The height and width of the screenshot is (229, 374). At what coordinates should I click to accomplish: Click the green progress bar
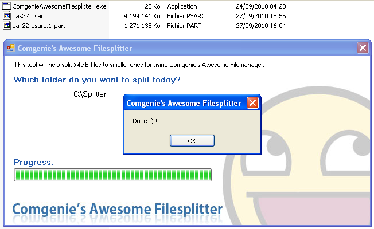point(112,175)
